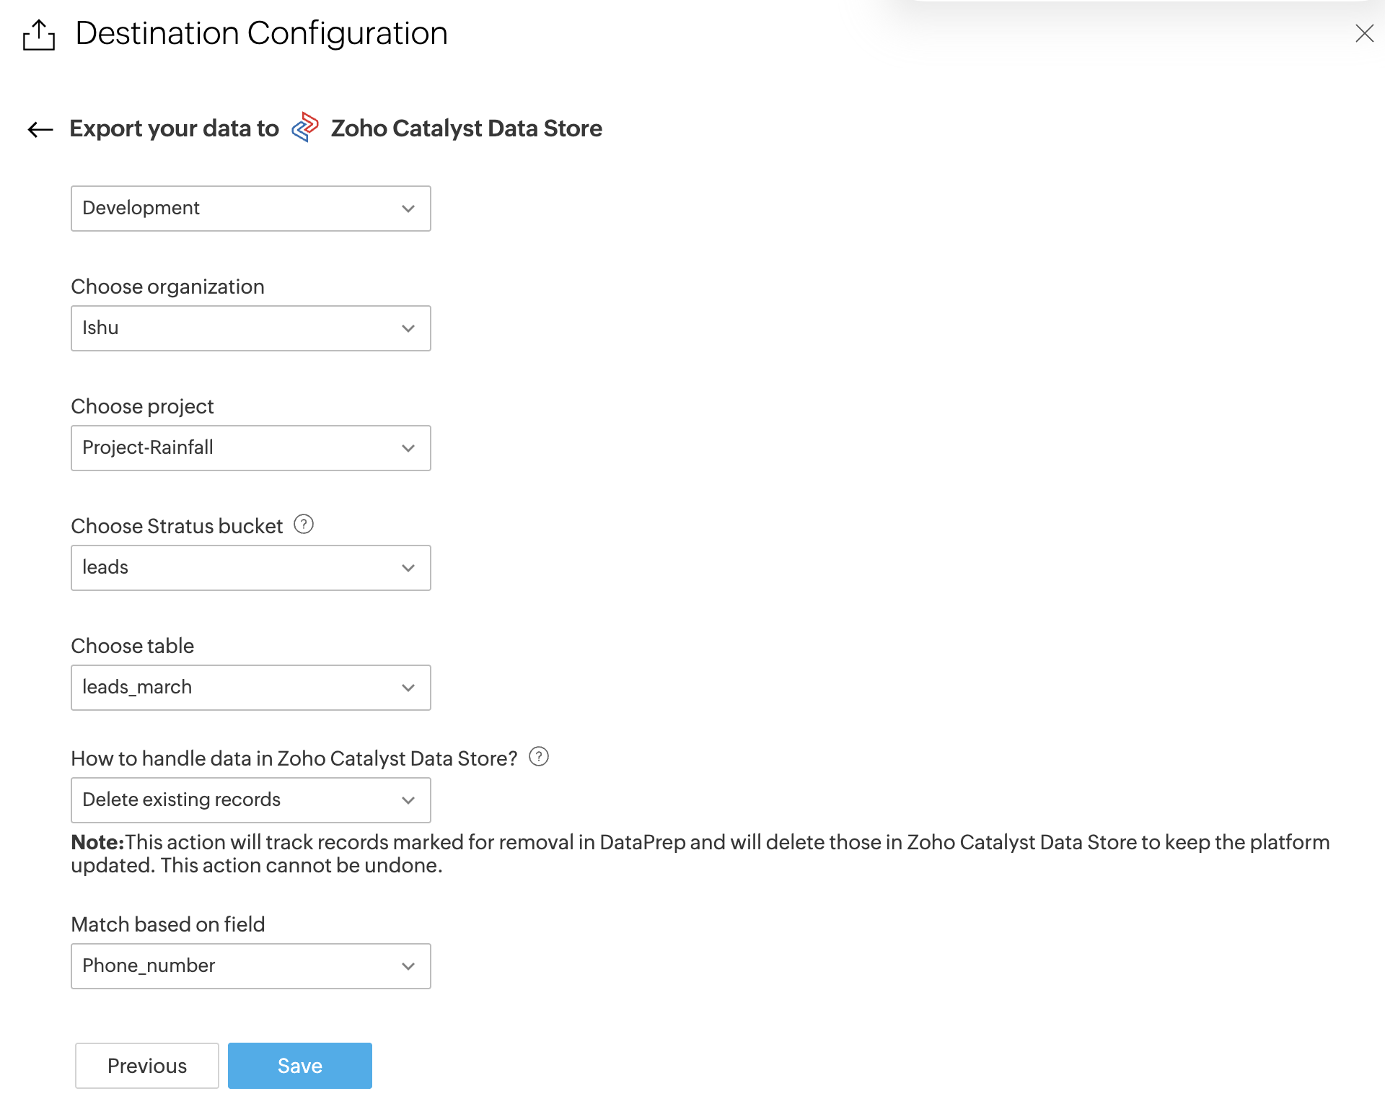Click the export icon next to Destination Configuration
Viewport: 1385px width, 1117px height.
39,35
